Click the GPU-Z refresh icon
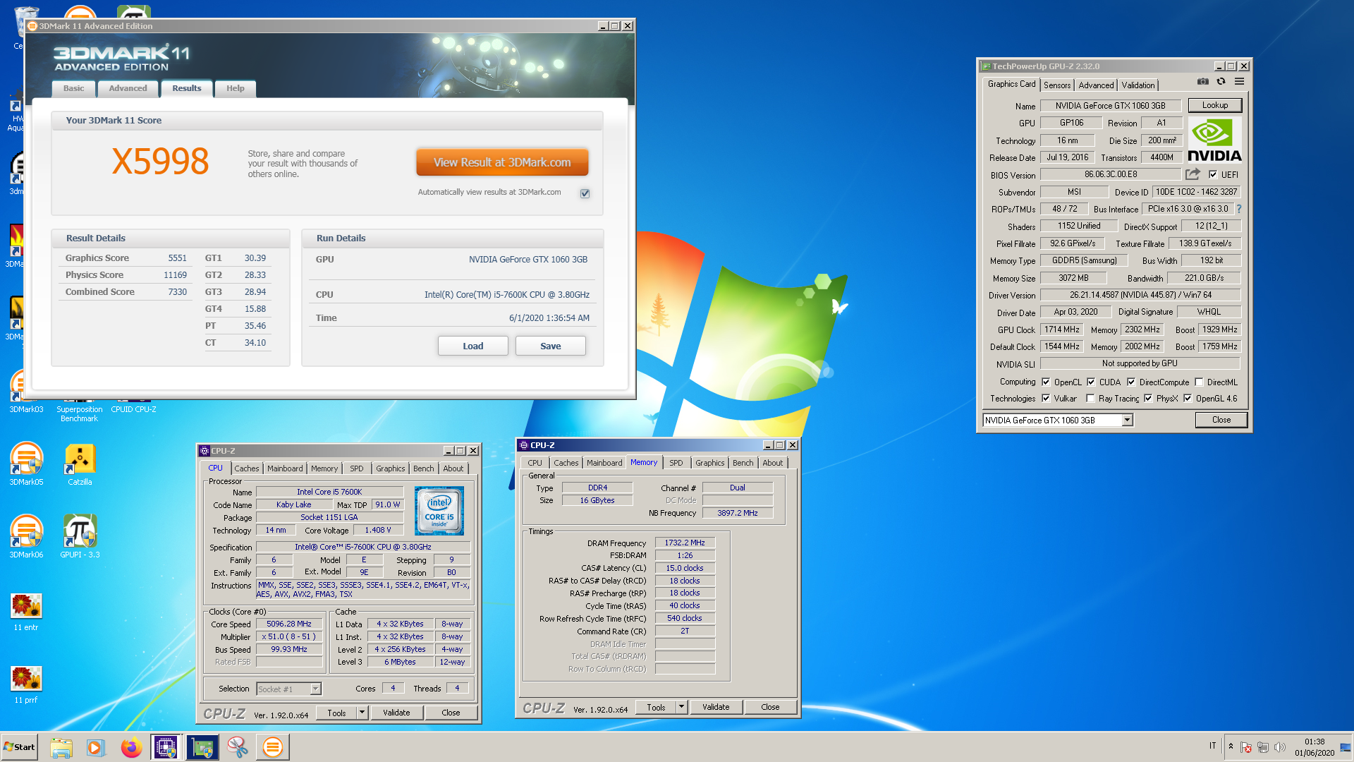Viewport: 1354px width, 762px height. [1221, 82]
